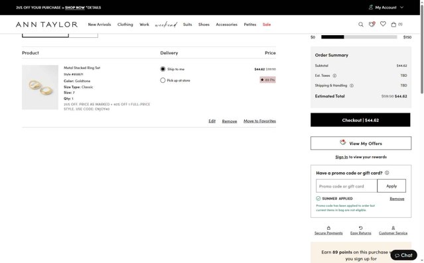Click the promo code info icon
424x263 pixels.
387,173
